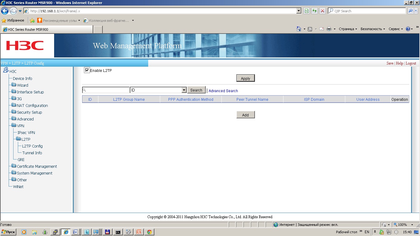Open Favorites via the star icon

(4, 21)
